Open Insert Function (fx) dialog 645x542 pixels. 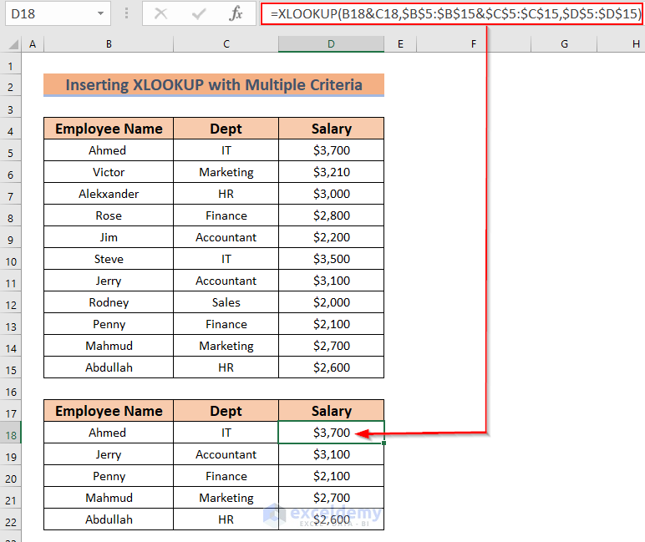pyautogui.click(x=236, y=13)
